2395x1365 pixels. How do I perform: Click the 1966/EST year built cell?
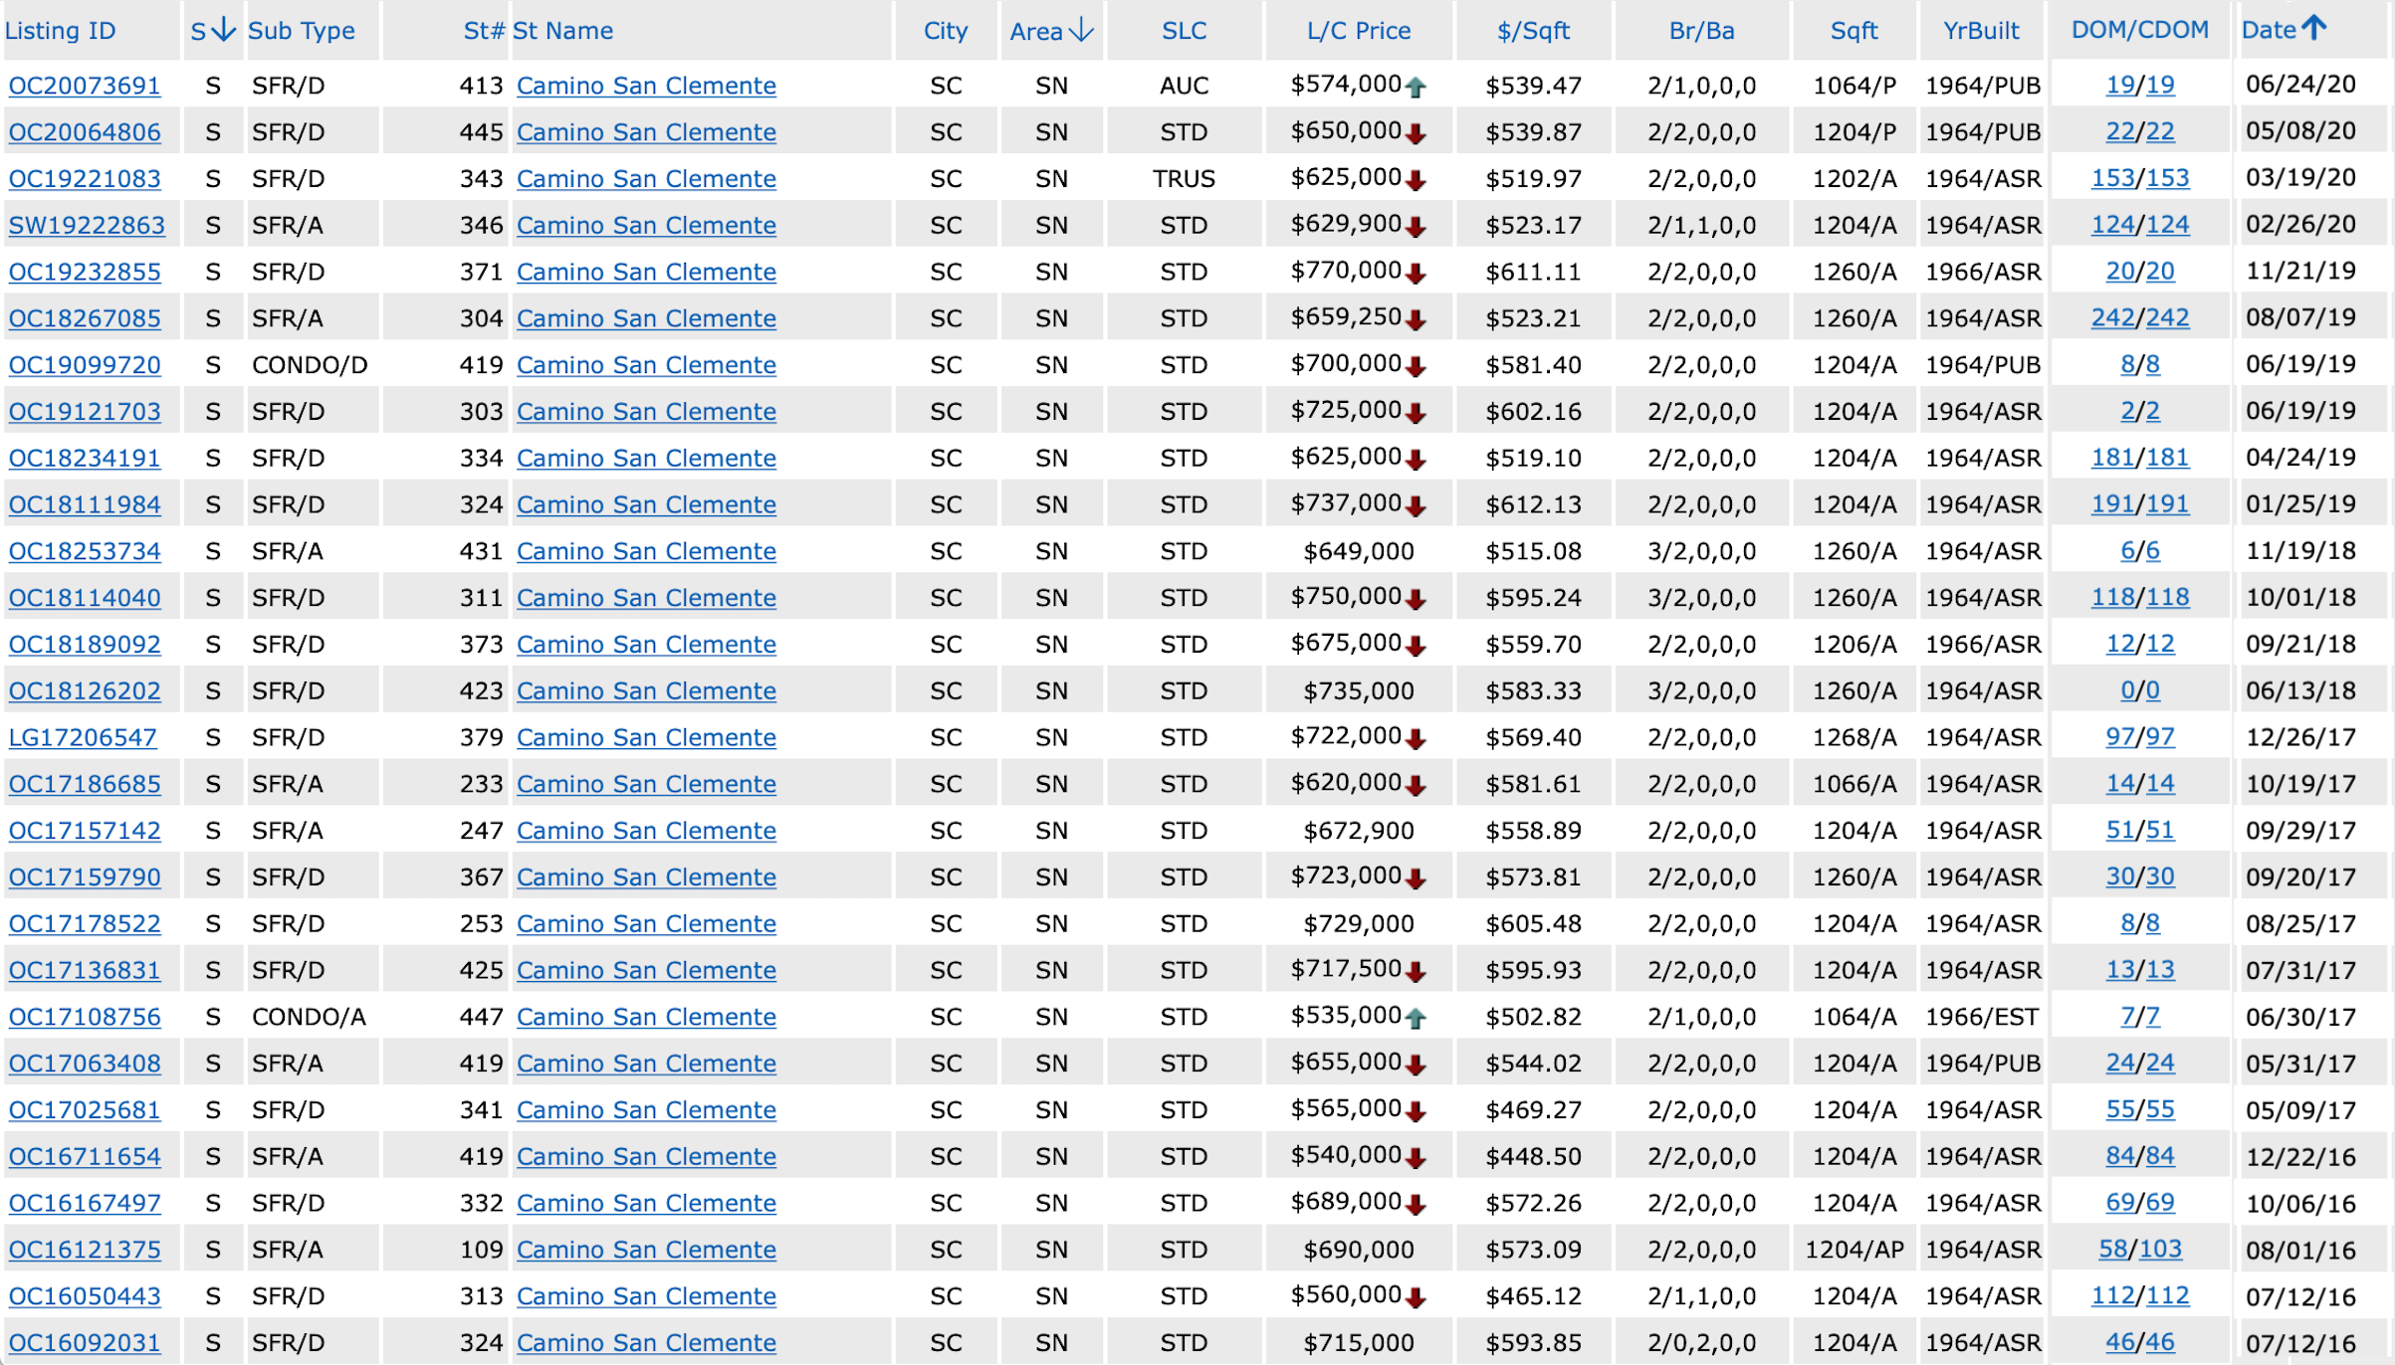tap(1982, 1017)
